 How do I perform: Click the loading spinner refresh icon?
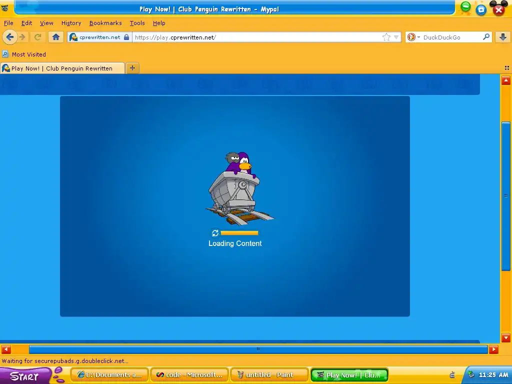pyautogui.click(x=215, y=233)
